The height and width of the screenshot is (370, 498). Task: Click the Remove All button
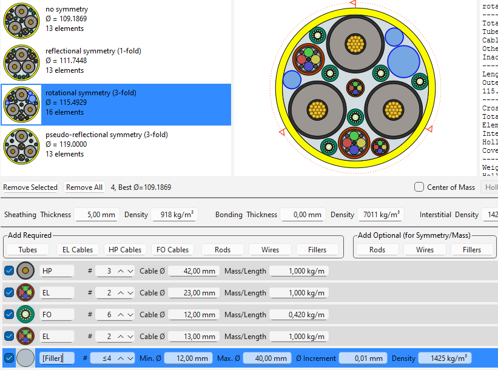point(84,187)
